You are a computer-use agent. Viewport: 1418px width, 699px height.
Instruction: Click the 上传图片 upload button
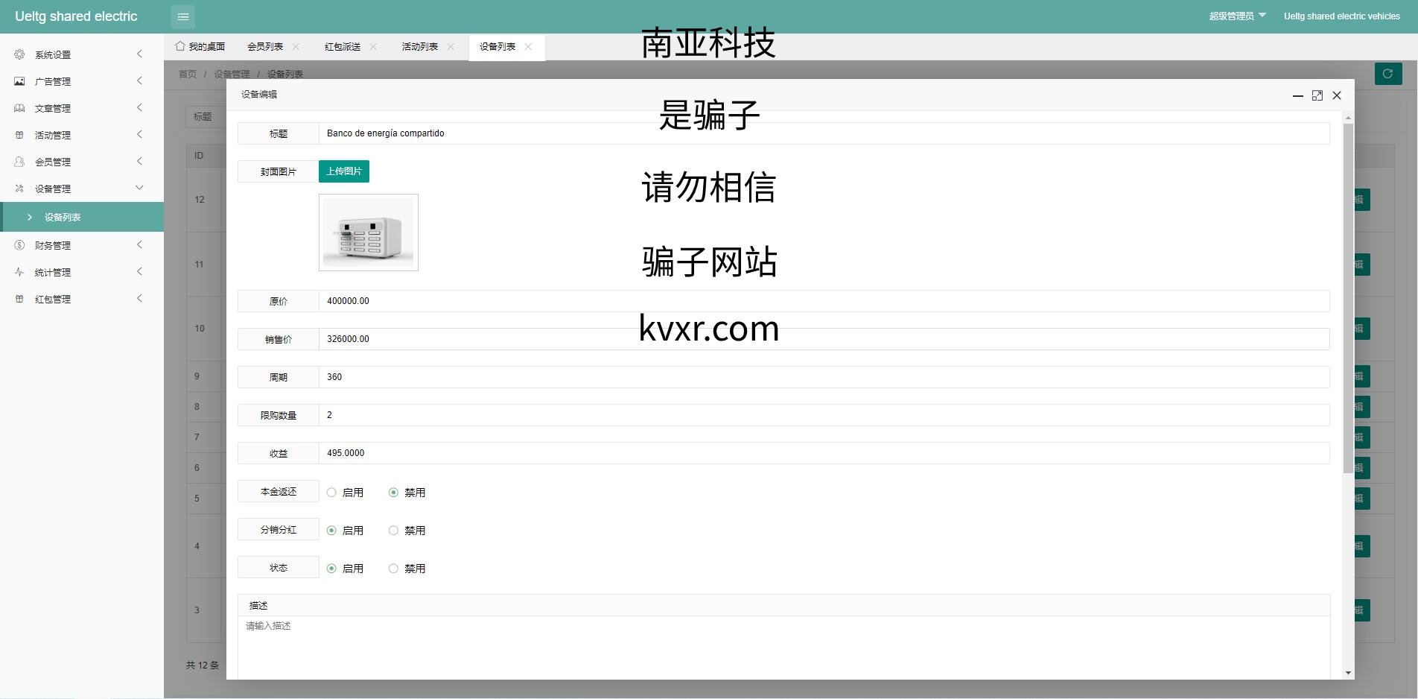pyautogui.click(x=344, y=171)
